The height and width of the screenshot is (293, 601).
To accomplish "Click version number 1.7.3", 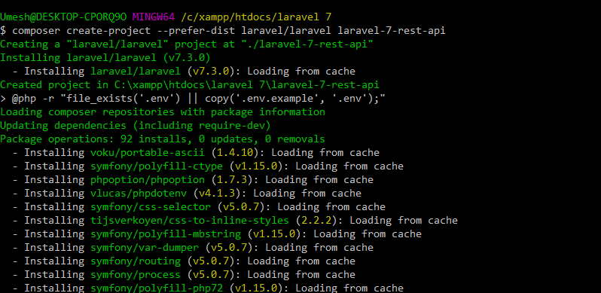I will point(232,179).
